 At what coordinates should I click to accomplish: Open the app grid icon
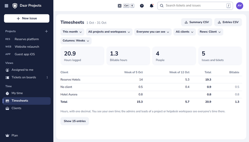point(6,6)
